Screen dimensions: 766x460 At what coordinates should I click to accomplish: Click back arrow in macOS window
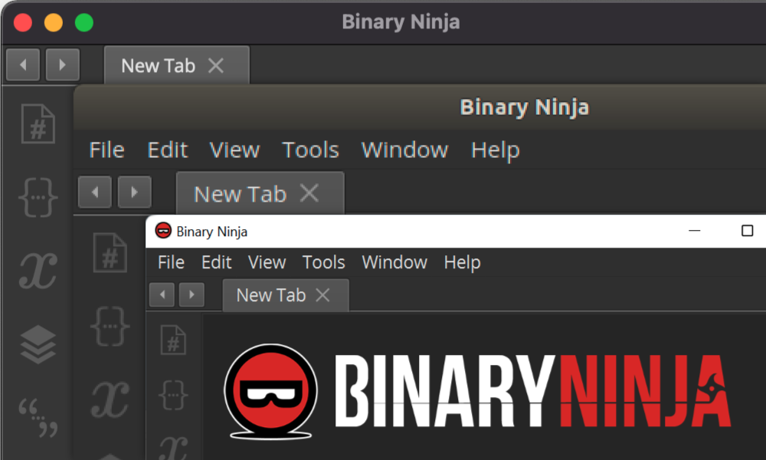tap(23, 64)
